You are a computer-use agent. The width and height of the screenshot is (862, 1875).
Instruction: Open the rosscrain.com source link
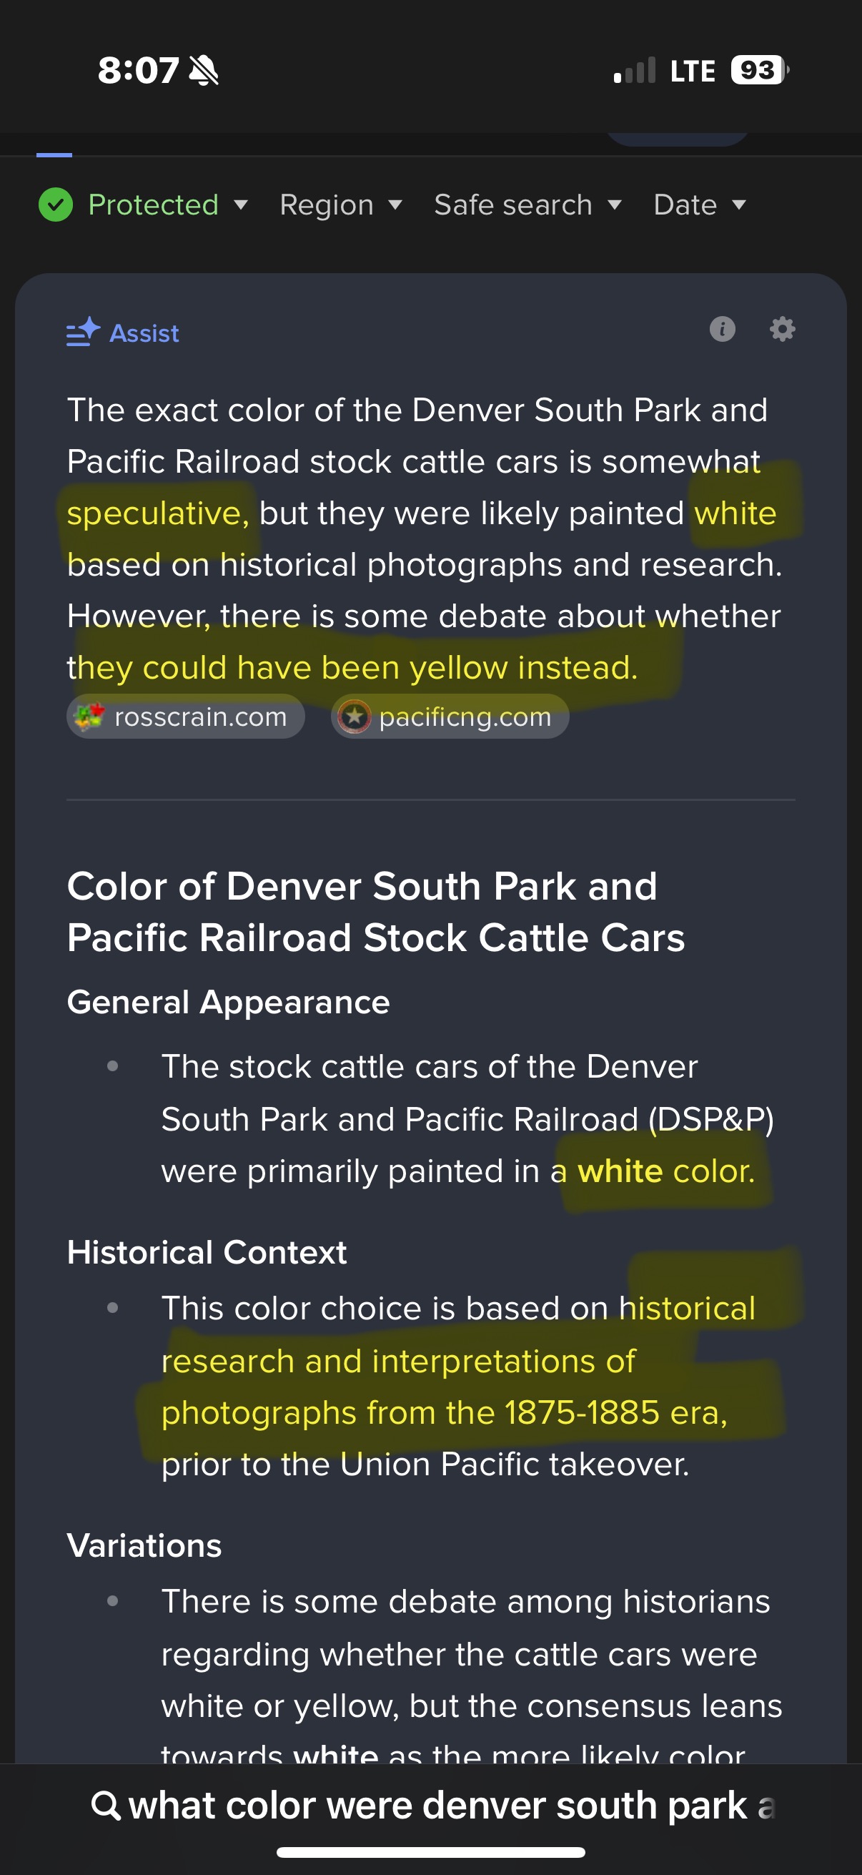coord(200,717)
